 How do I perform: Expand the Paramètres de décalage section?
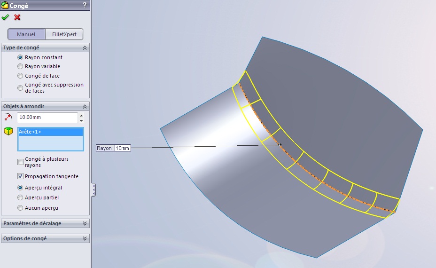[x=85, y=223]
